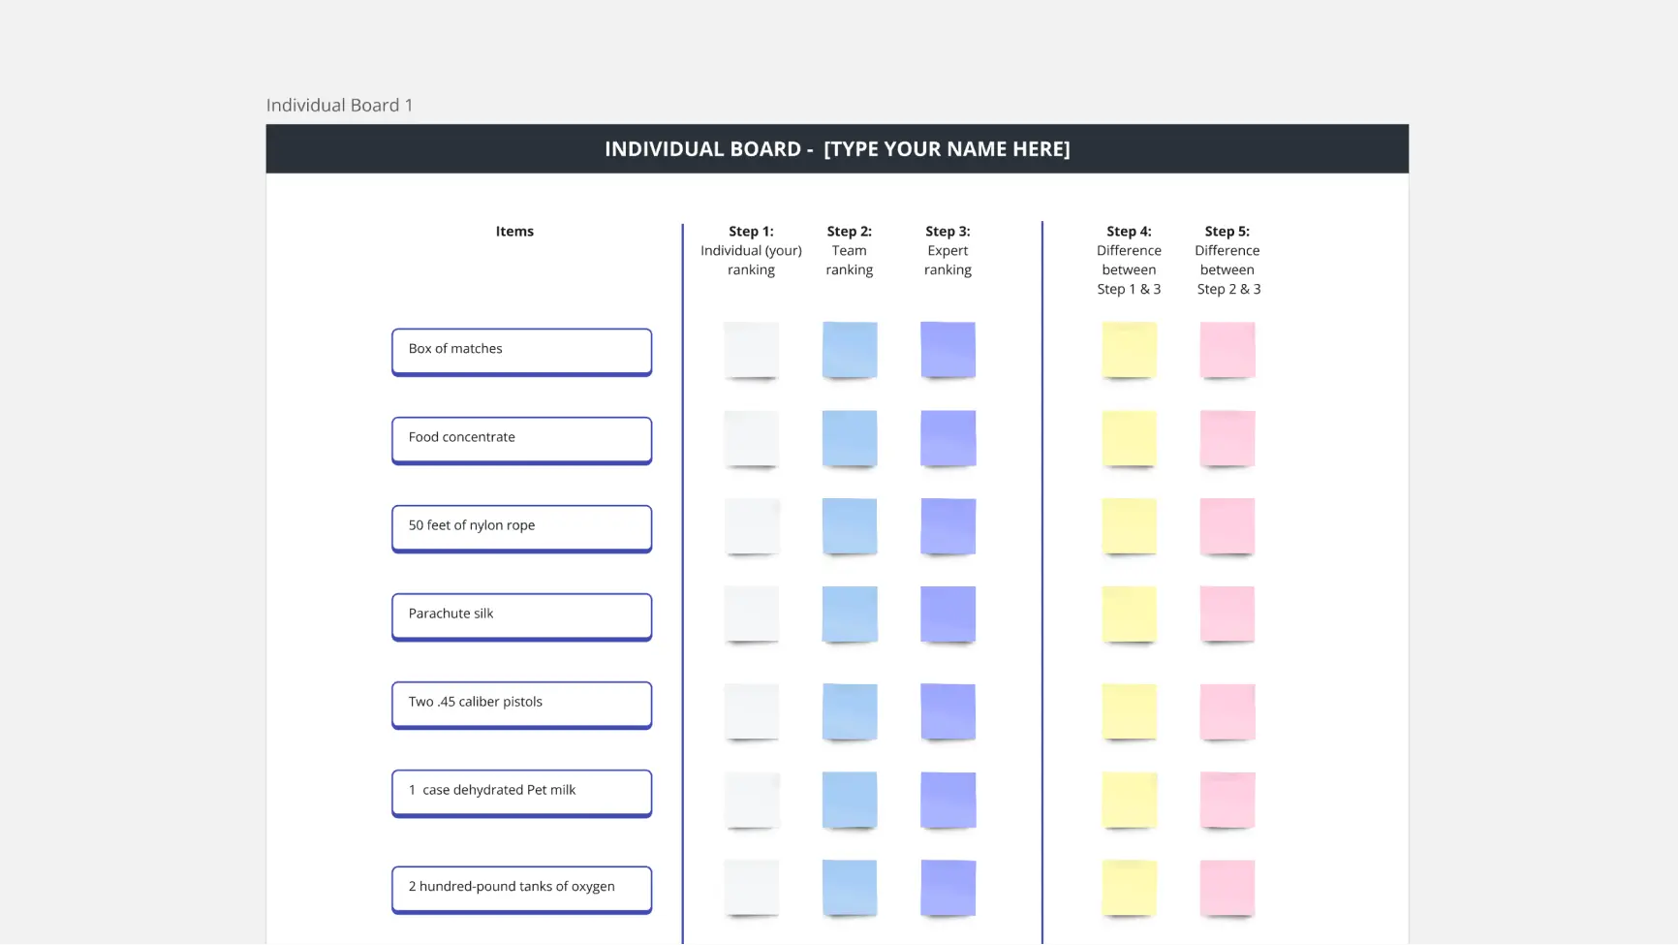This screenshot has height=945, width=1678.
Task: Select light blue sticky note for nylon rope row
Action: coord(850,526)
